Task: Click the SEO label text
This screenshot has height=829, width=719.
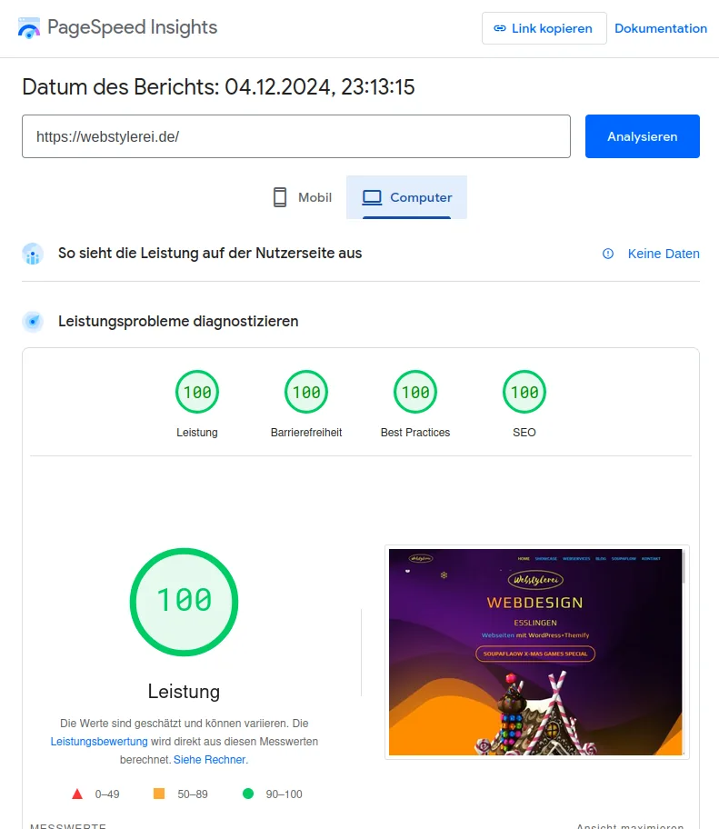Action: coord(524,433)
